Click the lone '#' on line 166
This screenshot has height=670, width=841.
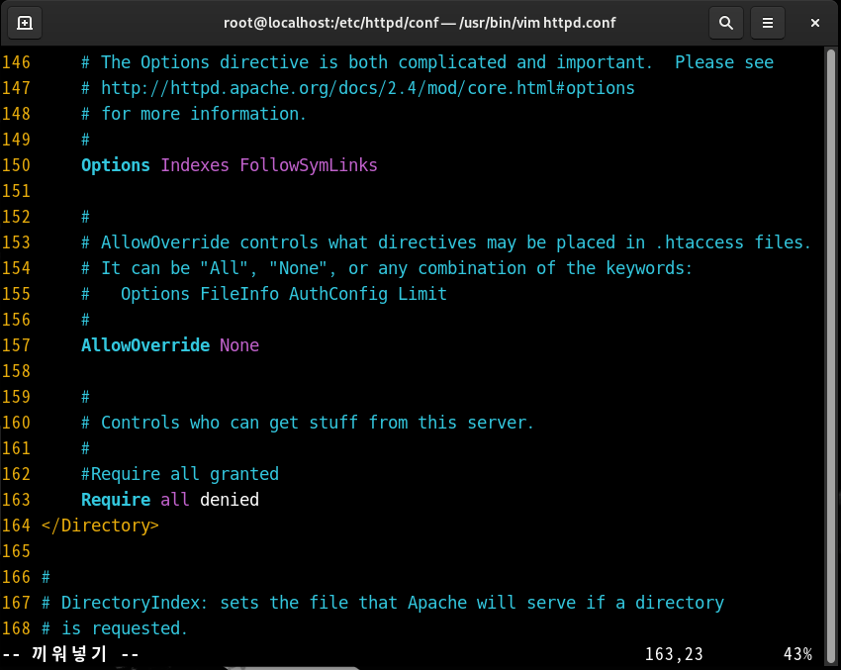[46, 577]
